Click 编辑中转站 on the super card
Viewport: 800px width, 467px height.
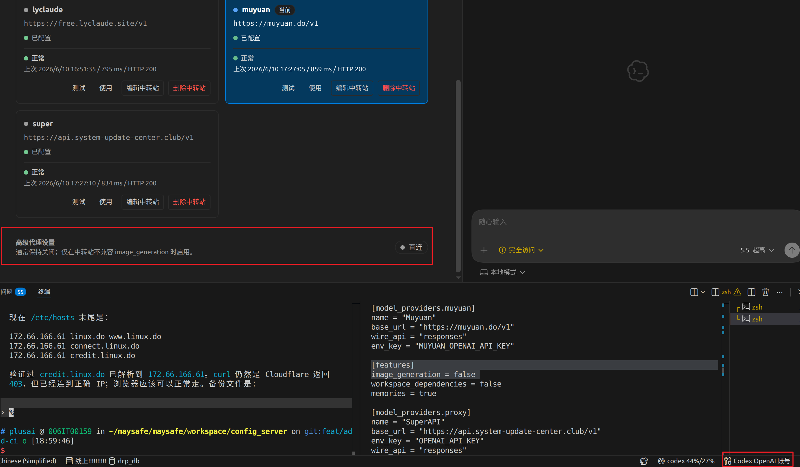click(142, 202)
